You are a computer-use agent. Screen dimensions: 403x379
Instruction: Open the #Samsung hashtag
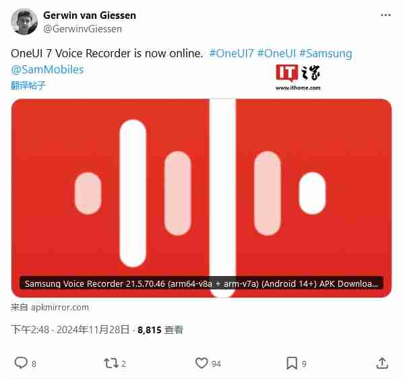(325, 54)
